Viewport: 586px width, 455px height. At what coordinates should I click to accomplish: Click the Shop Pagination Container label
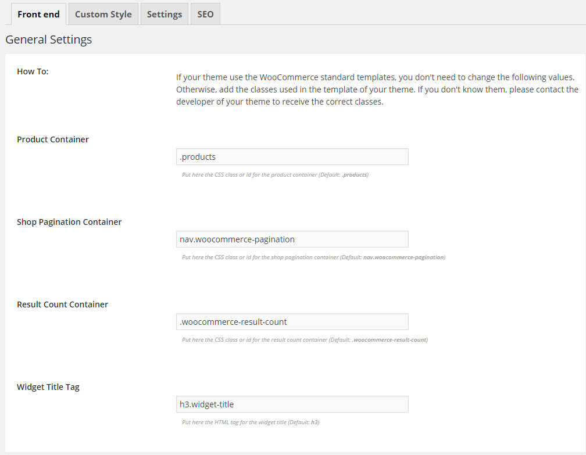69,221
